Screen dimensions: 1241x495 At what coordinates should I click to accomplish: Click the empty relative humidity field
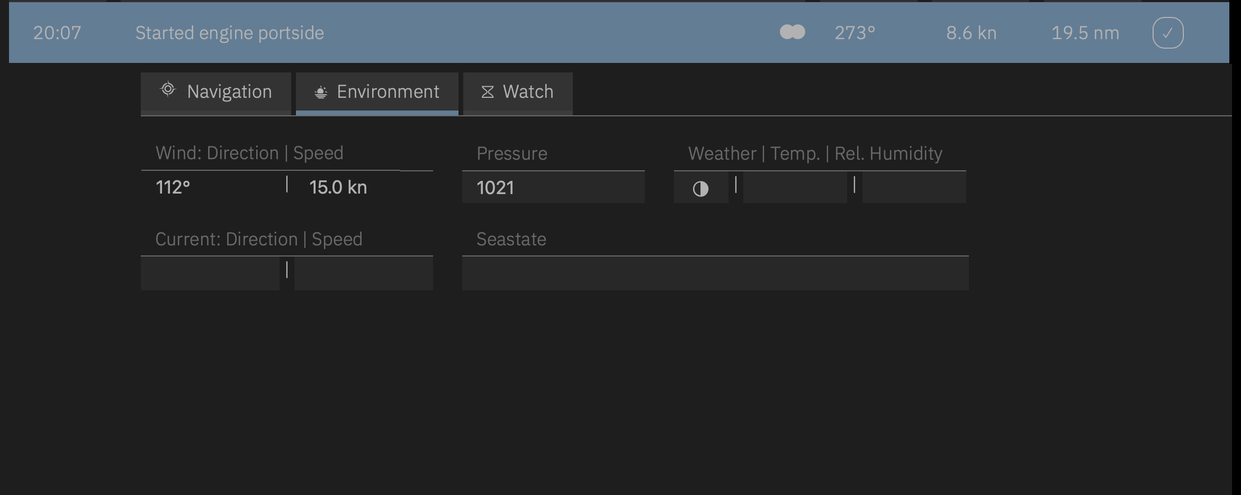pyautogui.click(x=914, y=188)
